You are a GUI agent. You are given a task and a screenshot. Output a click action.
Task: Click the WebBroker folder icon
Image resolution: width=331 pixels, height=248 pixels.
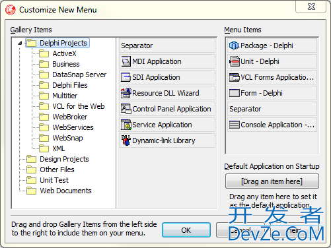(44, 117)
